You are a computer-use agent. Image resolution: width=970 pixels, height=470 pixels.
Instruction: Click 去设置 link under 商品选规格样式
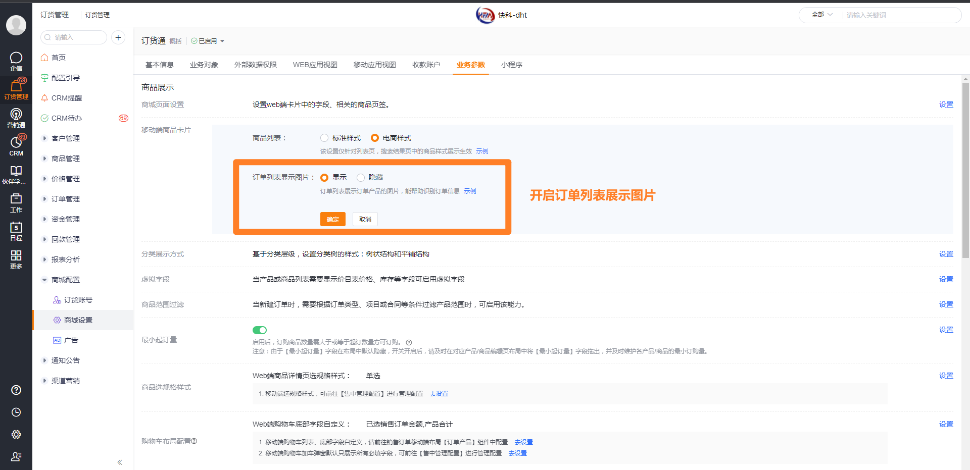[439, 394]
